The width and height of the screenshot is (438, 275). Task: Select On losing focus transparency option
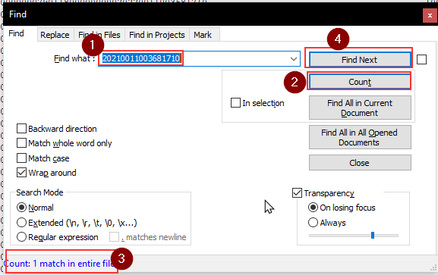coord(314,208)
